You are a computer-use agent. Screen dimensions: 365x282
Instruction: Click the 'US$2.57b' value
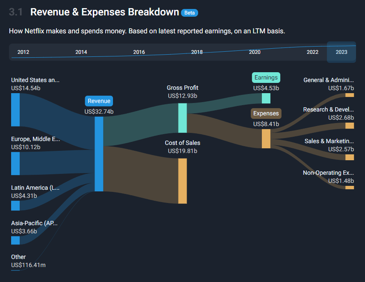pos(341,149)
